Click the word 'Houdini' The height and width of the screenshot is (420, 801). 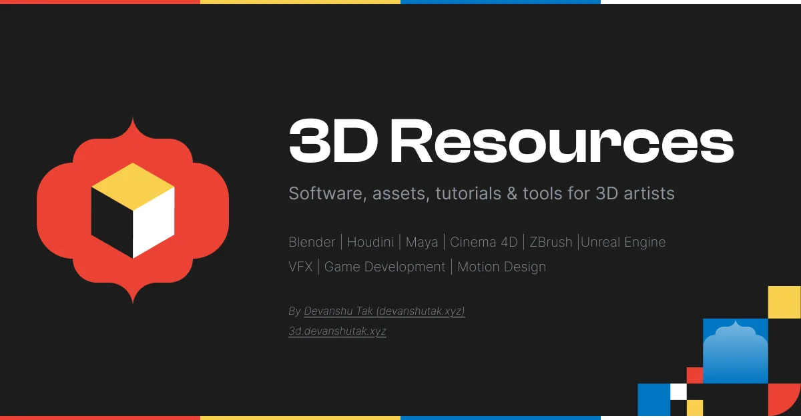pos(370,242)
